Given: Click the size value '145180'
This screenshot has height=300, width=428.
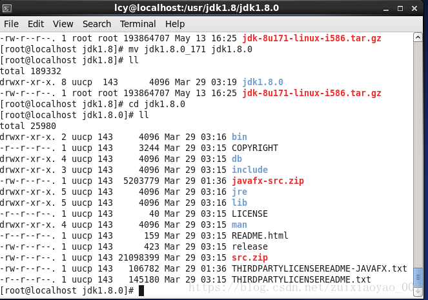Looking at the screenshot, I should click(144, 279).
